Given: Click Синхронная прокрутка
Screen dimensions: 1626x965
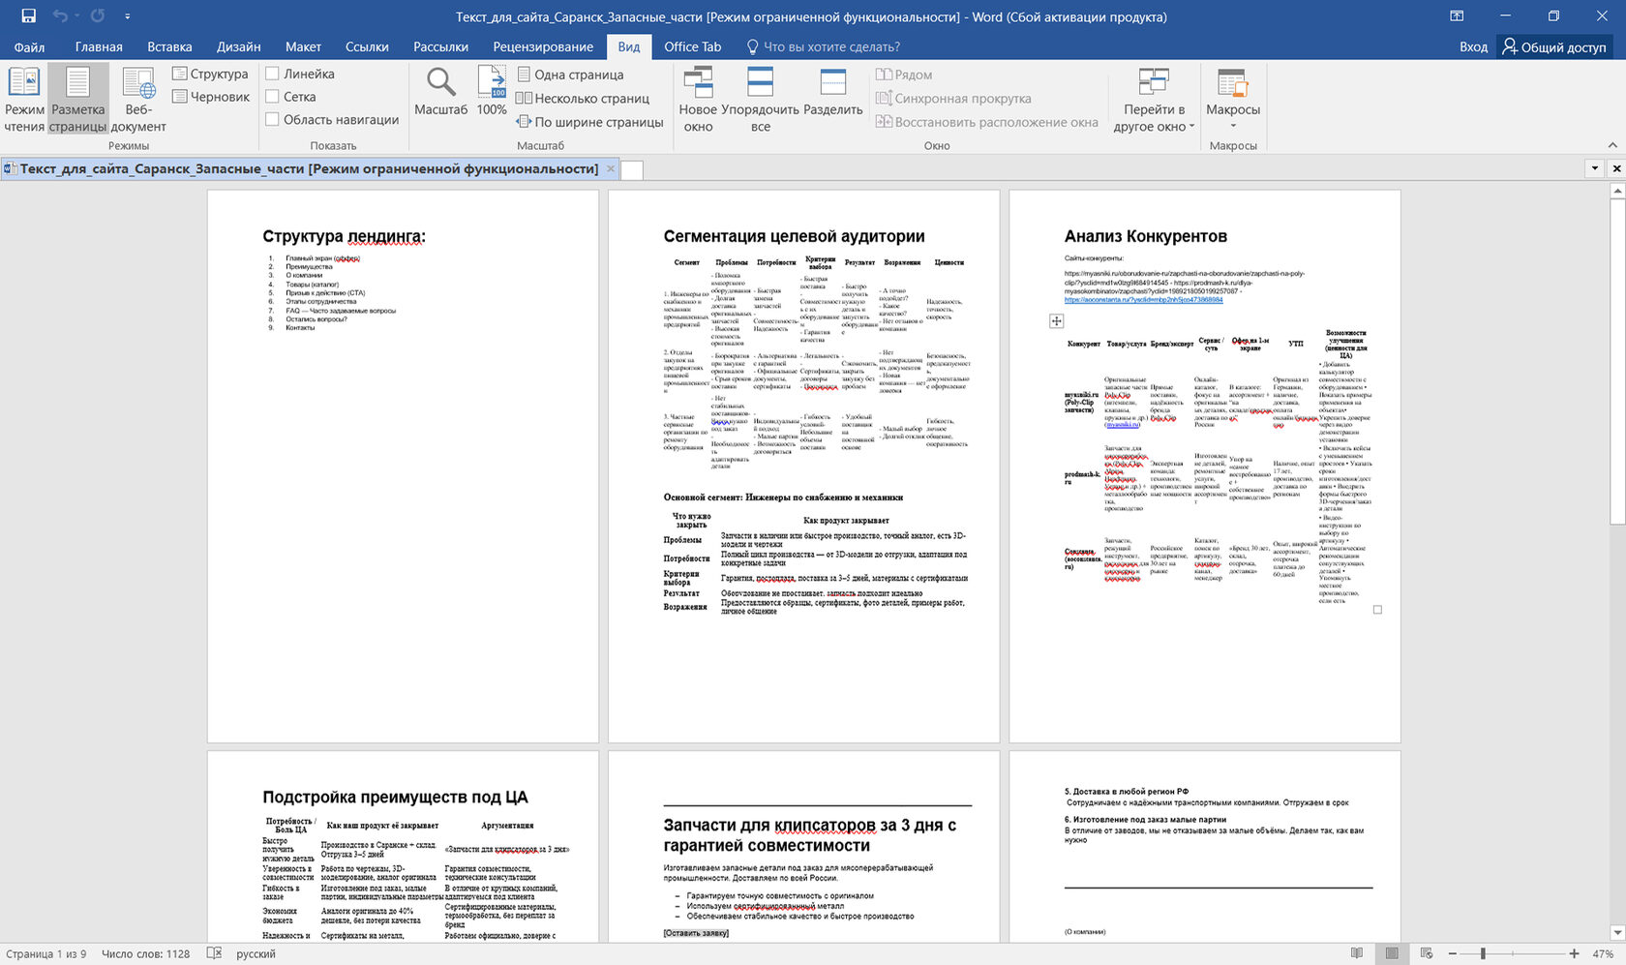Looking at the screenshot, I should tap(953, 98).
